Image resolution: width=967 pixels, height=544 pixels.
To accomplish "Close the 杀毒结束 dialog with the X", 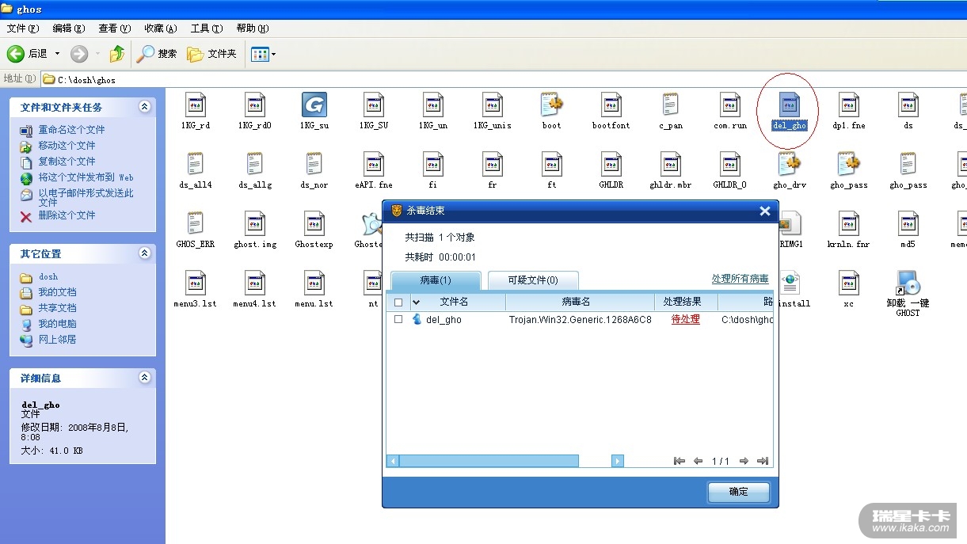I will 765,211.
